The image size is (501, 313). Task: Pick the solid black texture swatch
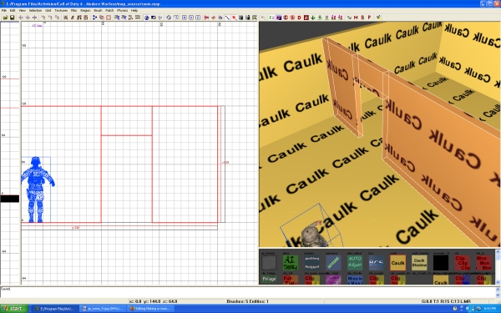tap(441, 263)
